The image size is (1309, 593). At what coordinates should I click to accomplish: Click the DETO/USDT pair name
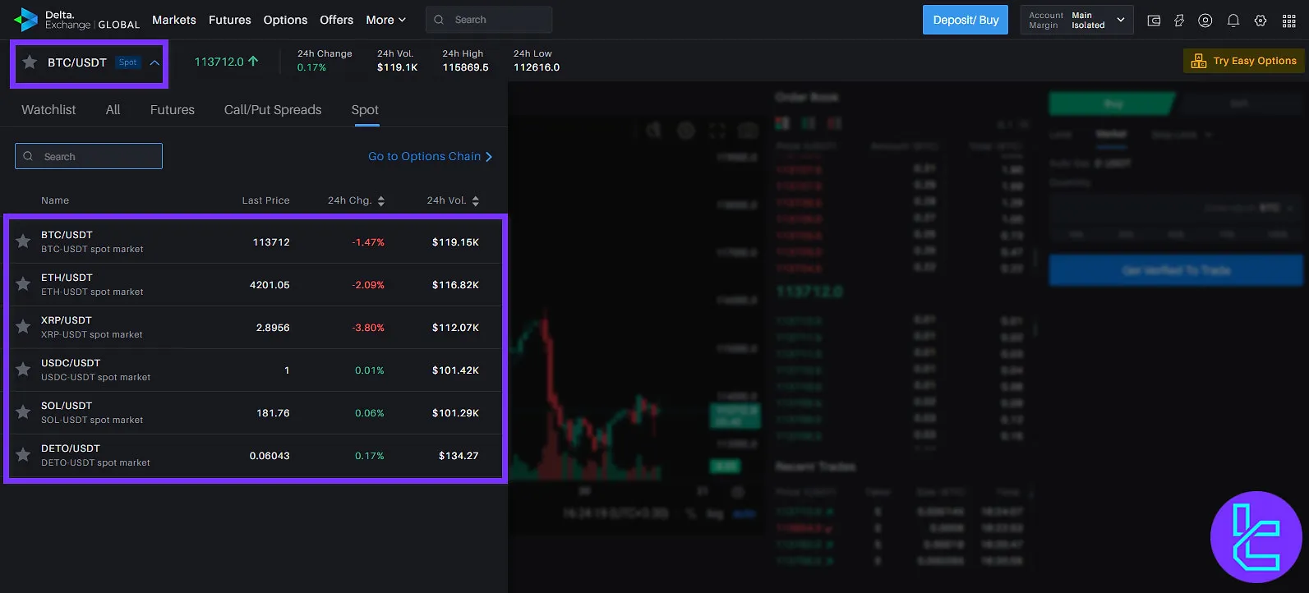(71, 448)
